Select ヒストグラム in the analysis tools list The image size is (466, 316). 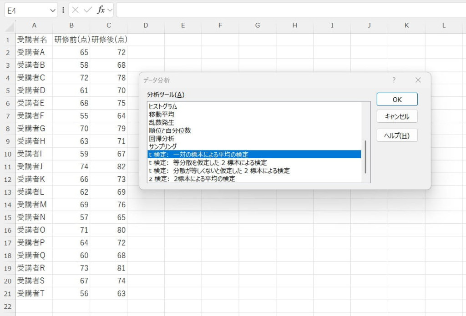[x=163, y=106]
